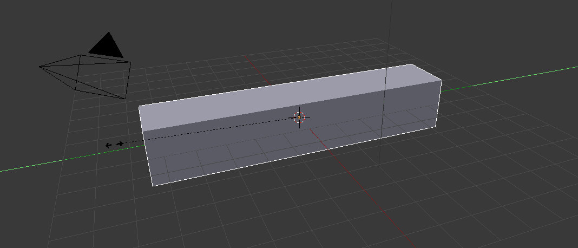Select the small right-pointing black arrow object

(x=120, y=143)
